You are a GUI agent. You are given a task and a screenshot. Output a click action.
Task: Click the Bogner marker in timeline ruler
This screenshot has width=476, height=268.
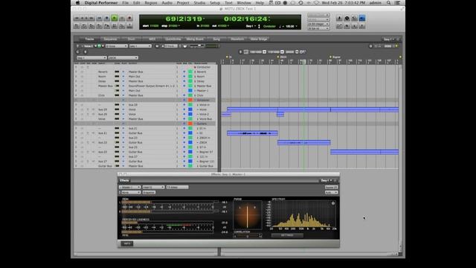pos(335,57)
